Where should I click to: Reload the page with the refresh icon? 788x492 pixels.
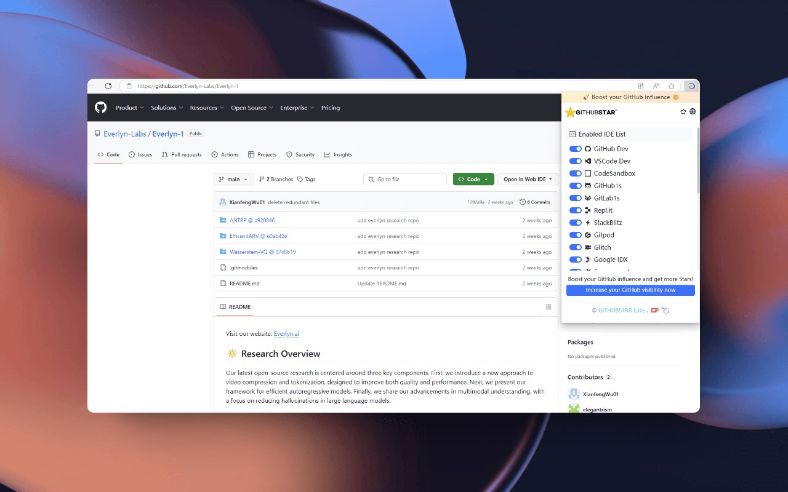108,86
